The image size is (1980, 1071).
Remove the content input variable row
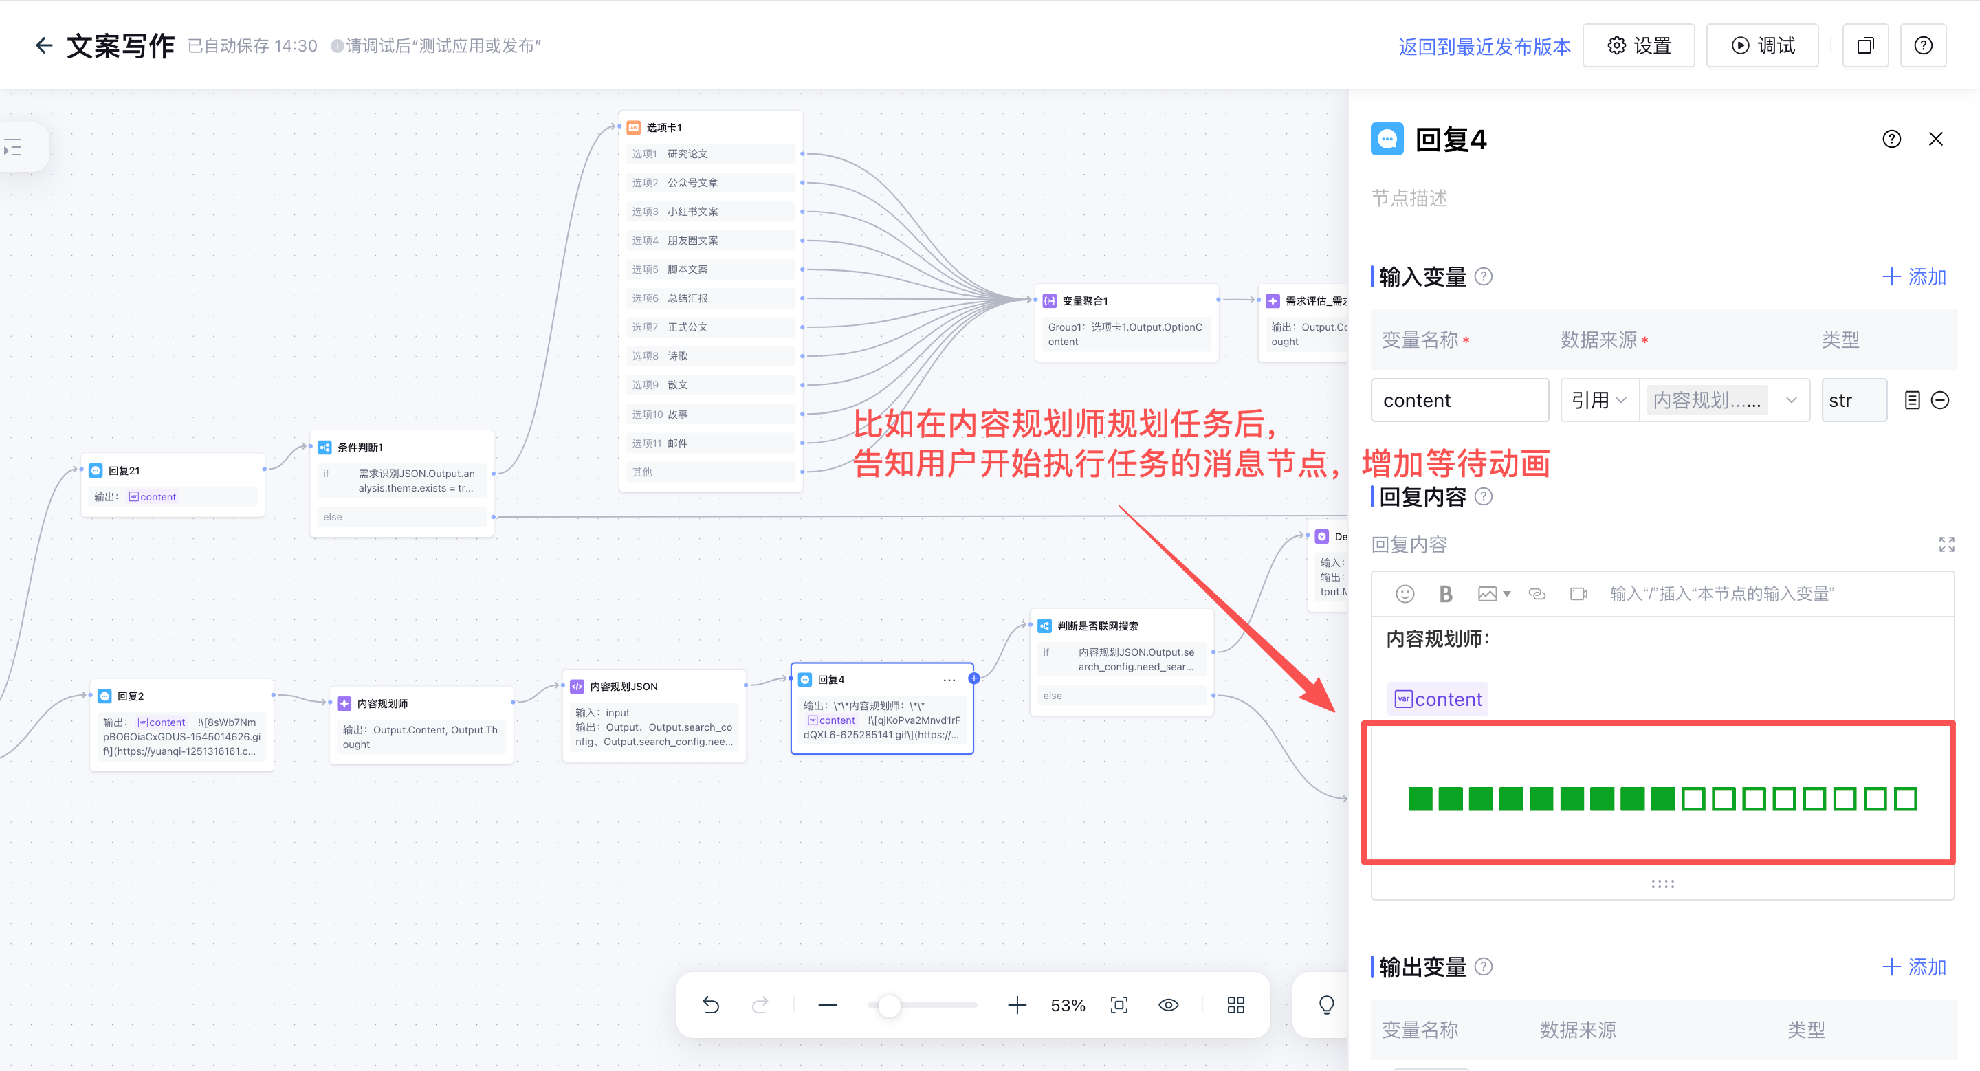coord(1940,400)
